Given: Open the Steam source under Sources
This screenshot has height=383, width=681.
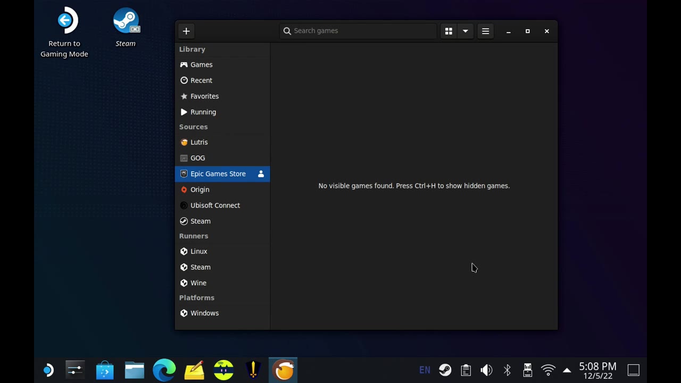Looking at the screenshot, I should [x=222, y=221].
